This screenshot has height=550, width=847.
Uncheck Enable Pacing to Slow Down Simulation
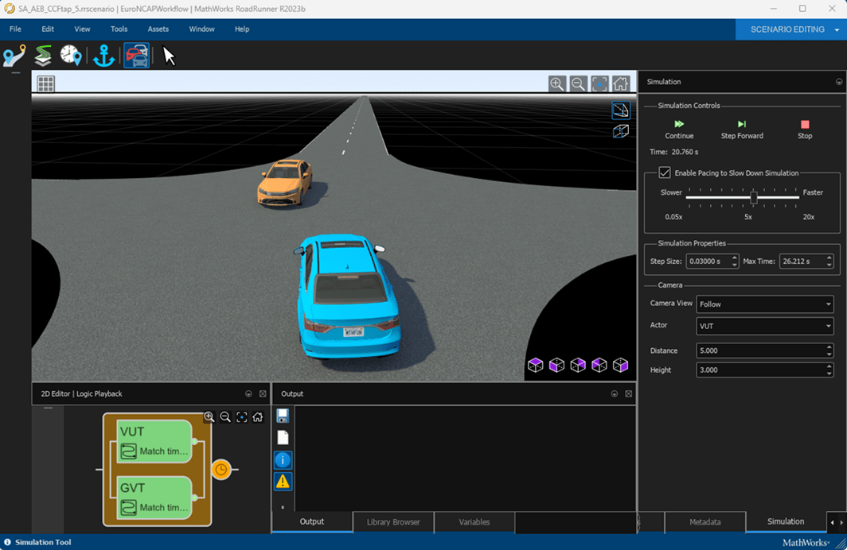(x=665, y=172)
